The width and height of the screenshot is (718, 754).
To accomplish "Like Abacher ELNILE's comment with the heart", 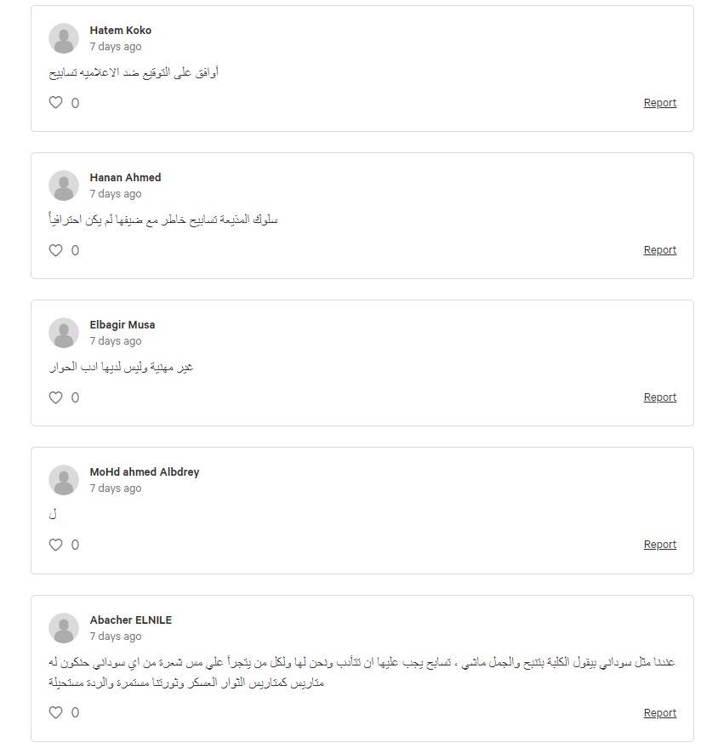I will [56, 712].
